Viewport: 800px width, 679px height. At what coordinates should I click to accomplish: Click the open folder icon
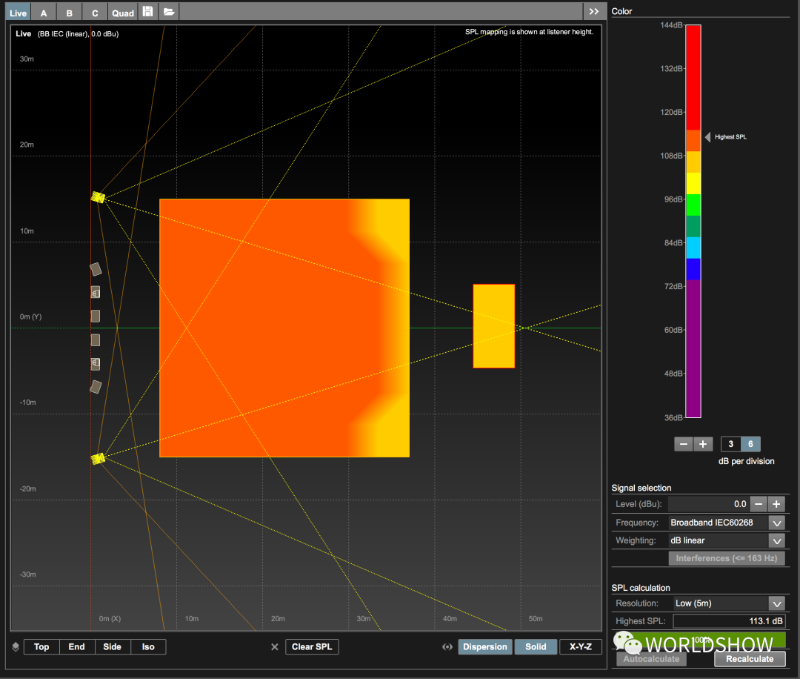(169, 12)
